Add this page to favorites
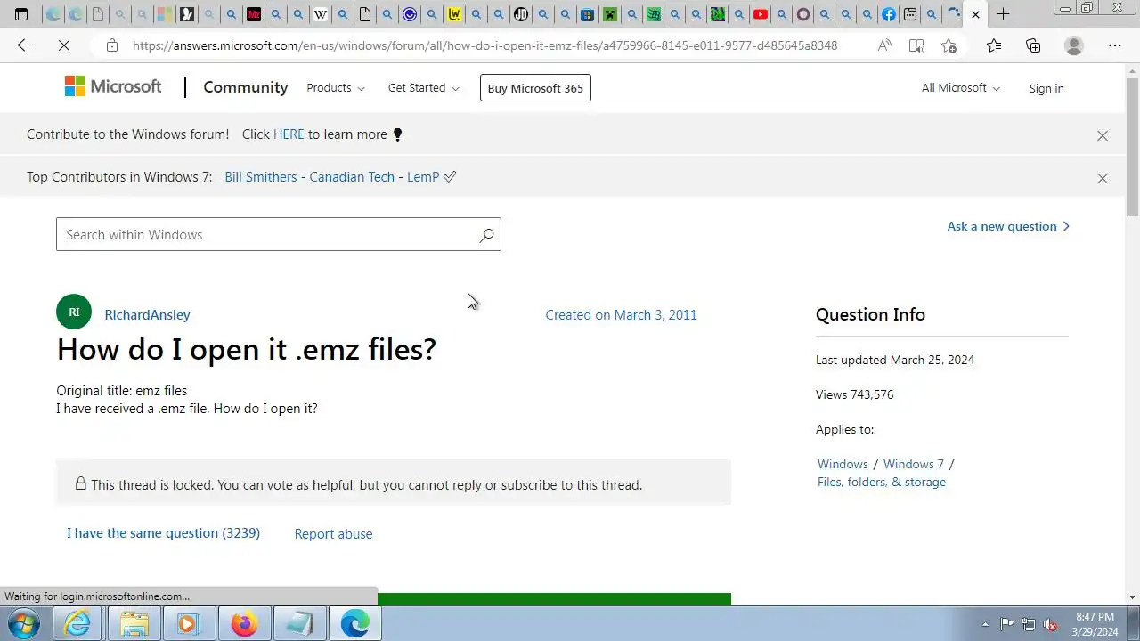 pyautogui.click(x=949, y=45)
